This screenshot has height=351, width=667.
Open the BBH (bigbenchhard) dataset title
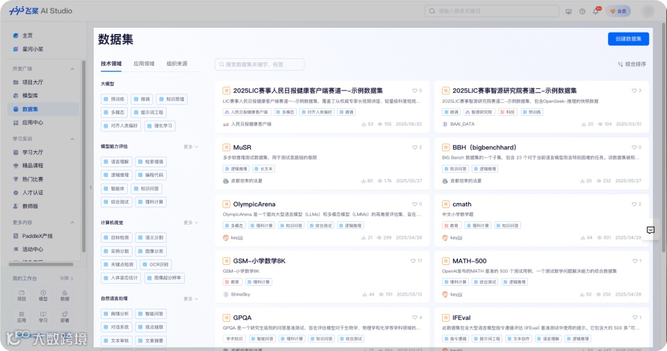point(484,148)
